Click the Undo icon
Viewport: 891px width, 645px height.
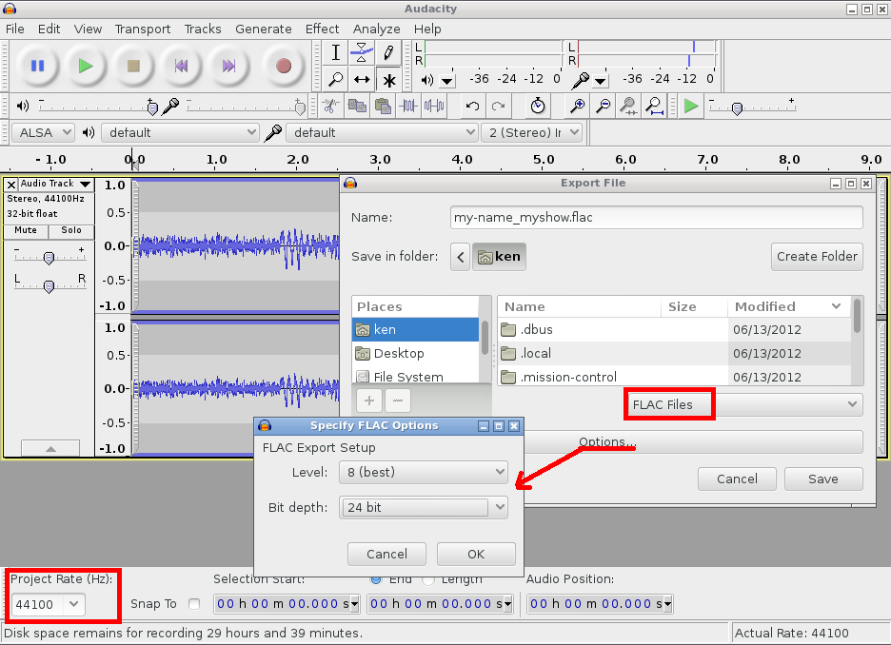pyautogui.click(x=471, y=106)
